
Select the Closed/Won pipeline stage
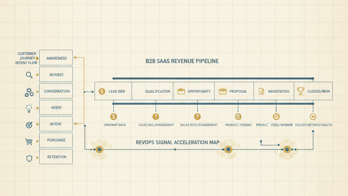click(313, 91)
